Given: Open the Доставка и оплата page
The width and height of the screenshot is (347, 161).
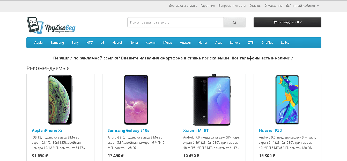Looking at the screenshot, I should [x=183, y=5].
